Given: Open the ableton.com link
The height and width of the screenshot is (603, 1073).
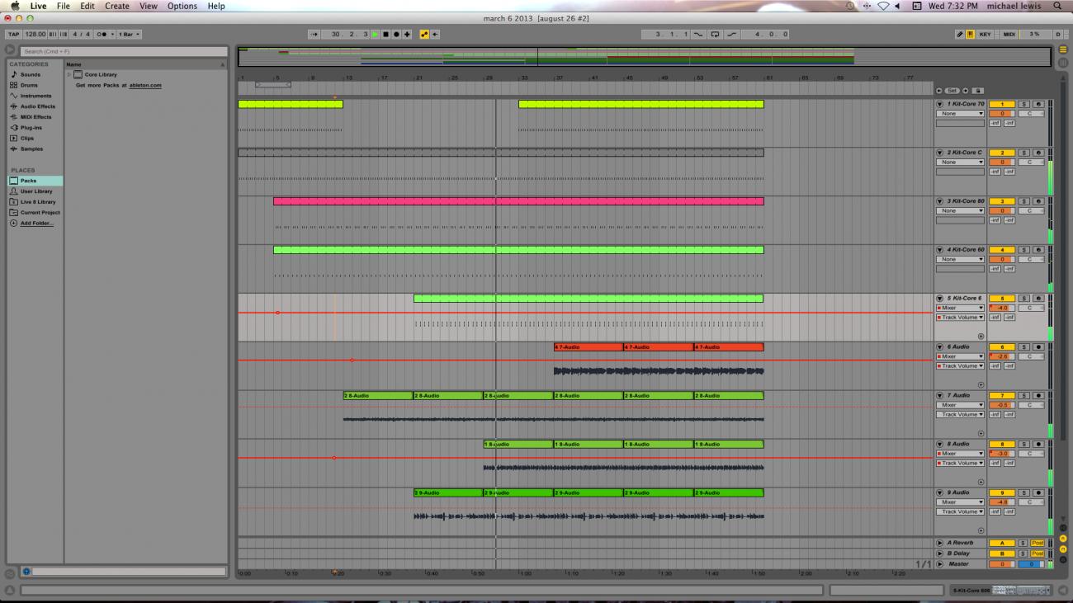Looking at the screenshot, I should (145, 85).
